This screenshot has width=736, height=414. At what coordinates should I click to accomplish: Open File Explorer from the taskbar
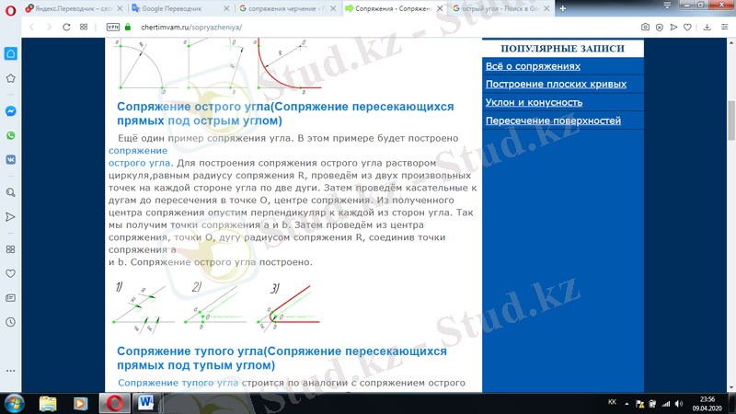tap(48, 404)
